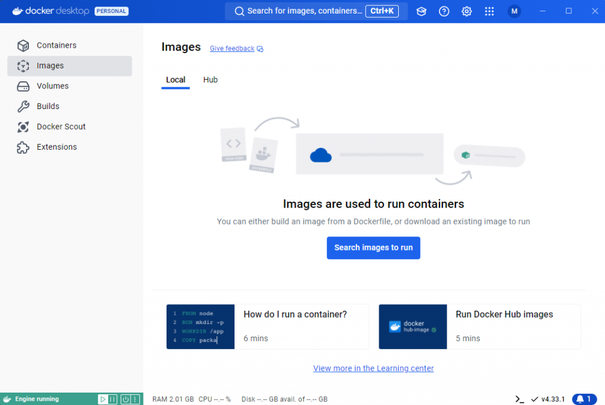Click the Give feedback link
The width and height of the screenshot is (605, 405).
click(236, 48)
